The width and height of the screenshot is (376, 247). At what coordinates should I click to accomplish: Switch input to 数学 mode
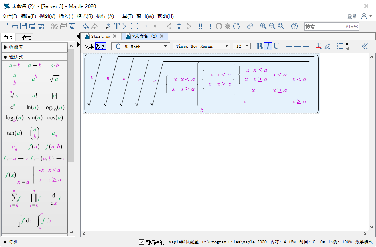click(x=101, y=46)
